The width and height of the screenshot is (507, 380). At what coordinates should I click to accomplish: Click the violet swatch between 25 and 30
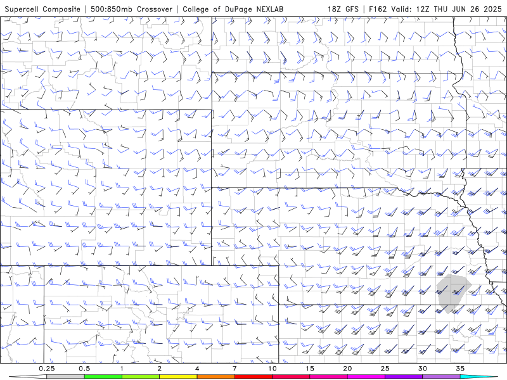click(x=404, y=377)
